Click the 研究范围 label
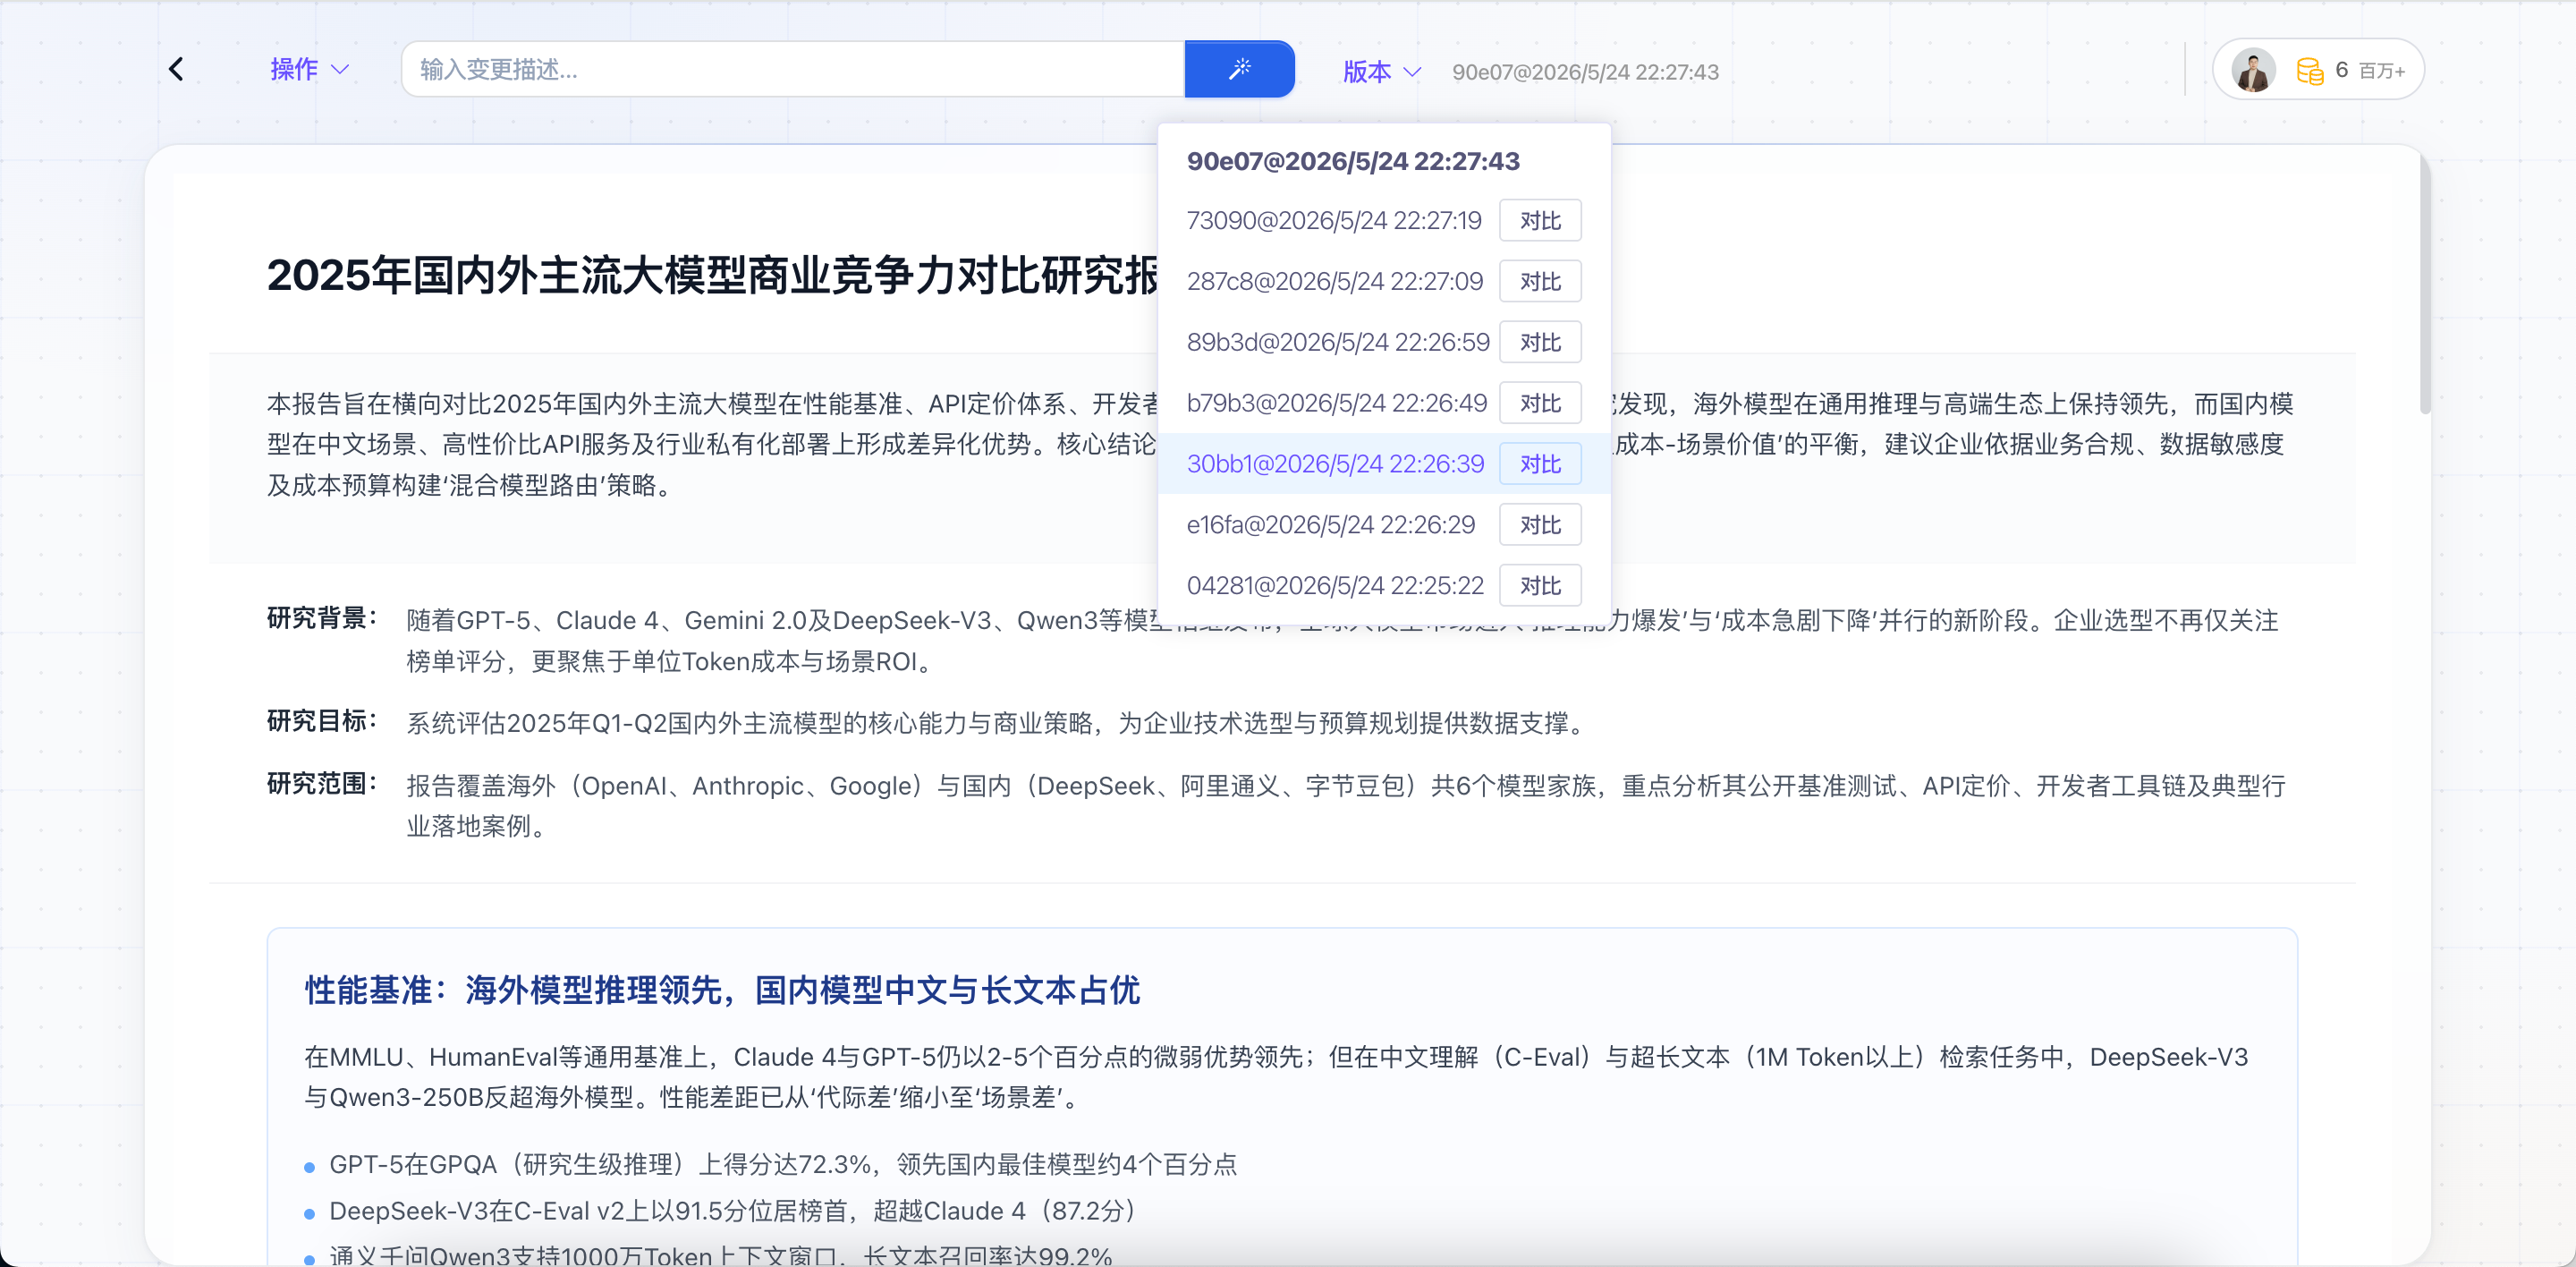 point(322,784)
